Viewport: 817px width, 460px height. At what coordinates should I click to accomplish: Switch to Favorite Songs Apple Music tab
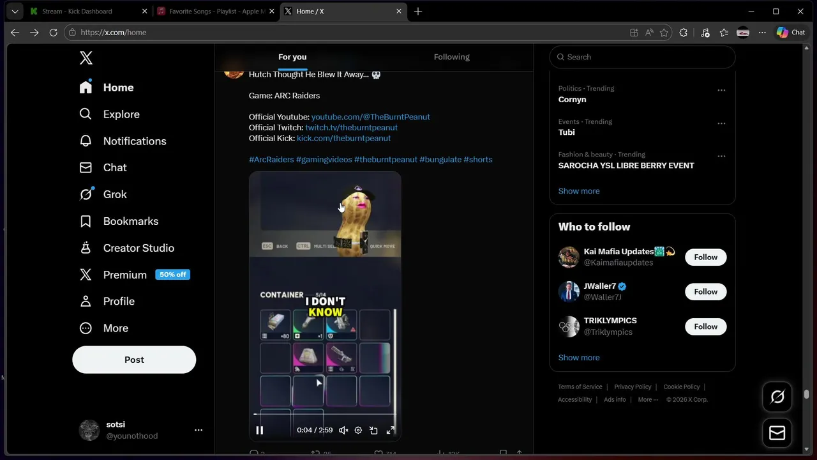[216, 11]
